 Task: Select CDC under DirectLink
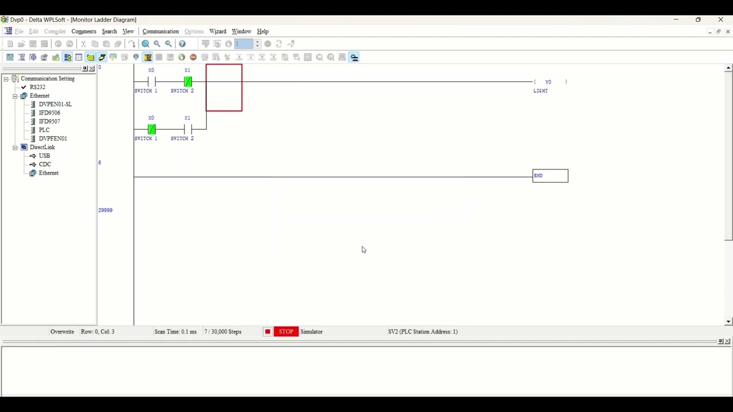point(45,165)
